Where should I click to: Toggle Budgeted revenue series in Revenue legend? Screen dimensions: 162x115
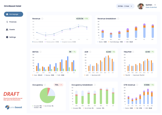(68, 42)
